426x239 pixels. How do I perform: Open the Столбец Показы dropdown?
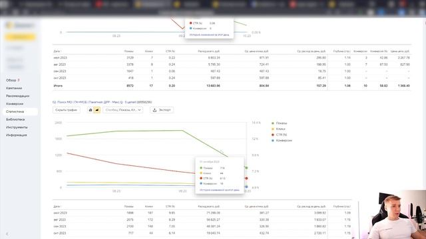click(x=123, y=110)
